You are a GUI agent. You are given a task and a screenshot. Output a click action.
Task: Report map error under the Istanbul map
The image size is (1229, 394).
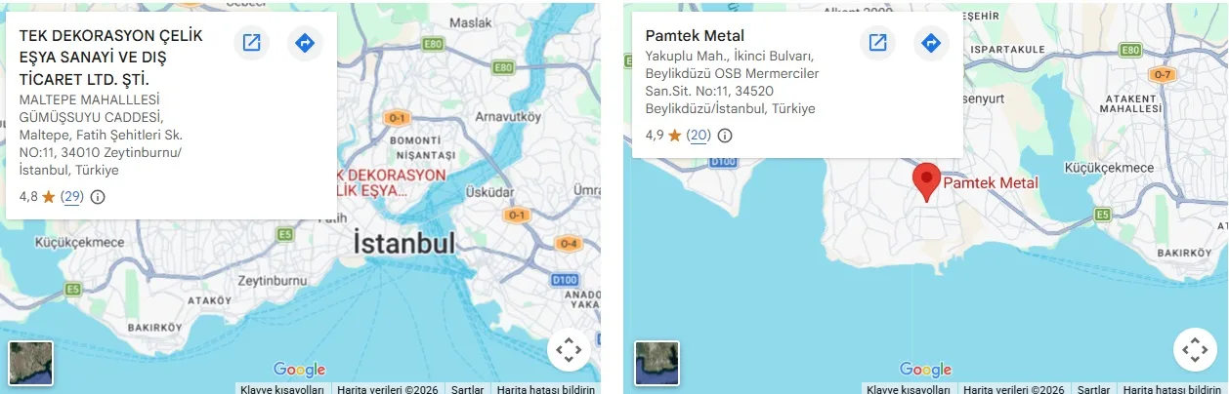click(546, 389)
